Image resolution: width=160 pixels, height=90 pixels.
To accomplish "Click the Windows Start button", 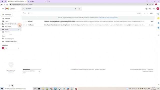I will (2, 89).
